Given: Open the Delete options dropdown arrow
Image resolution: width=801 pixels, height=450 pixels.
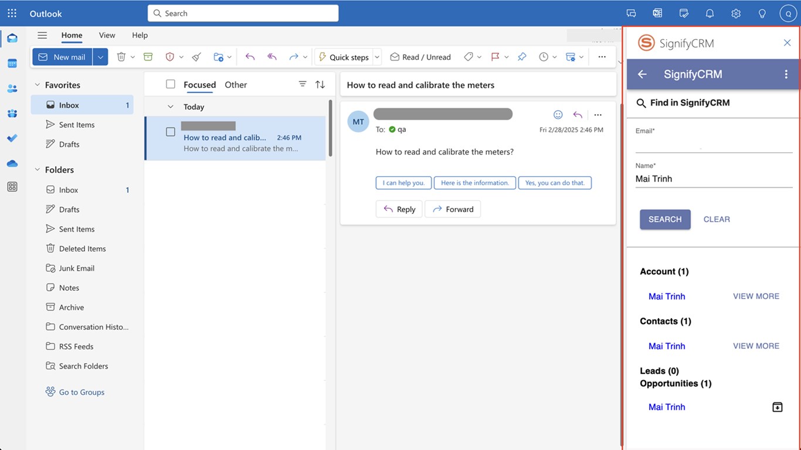Looking at the screenshot, I should point(133,57).
